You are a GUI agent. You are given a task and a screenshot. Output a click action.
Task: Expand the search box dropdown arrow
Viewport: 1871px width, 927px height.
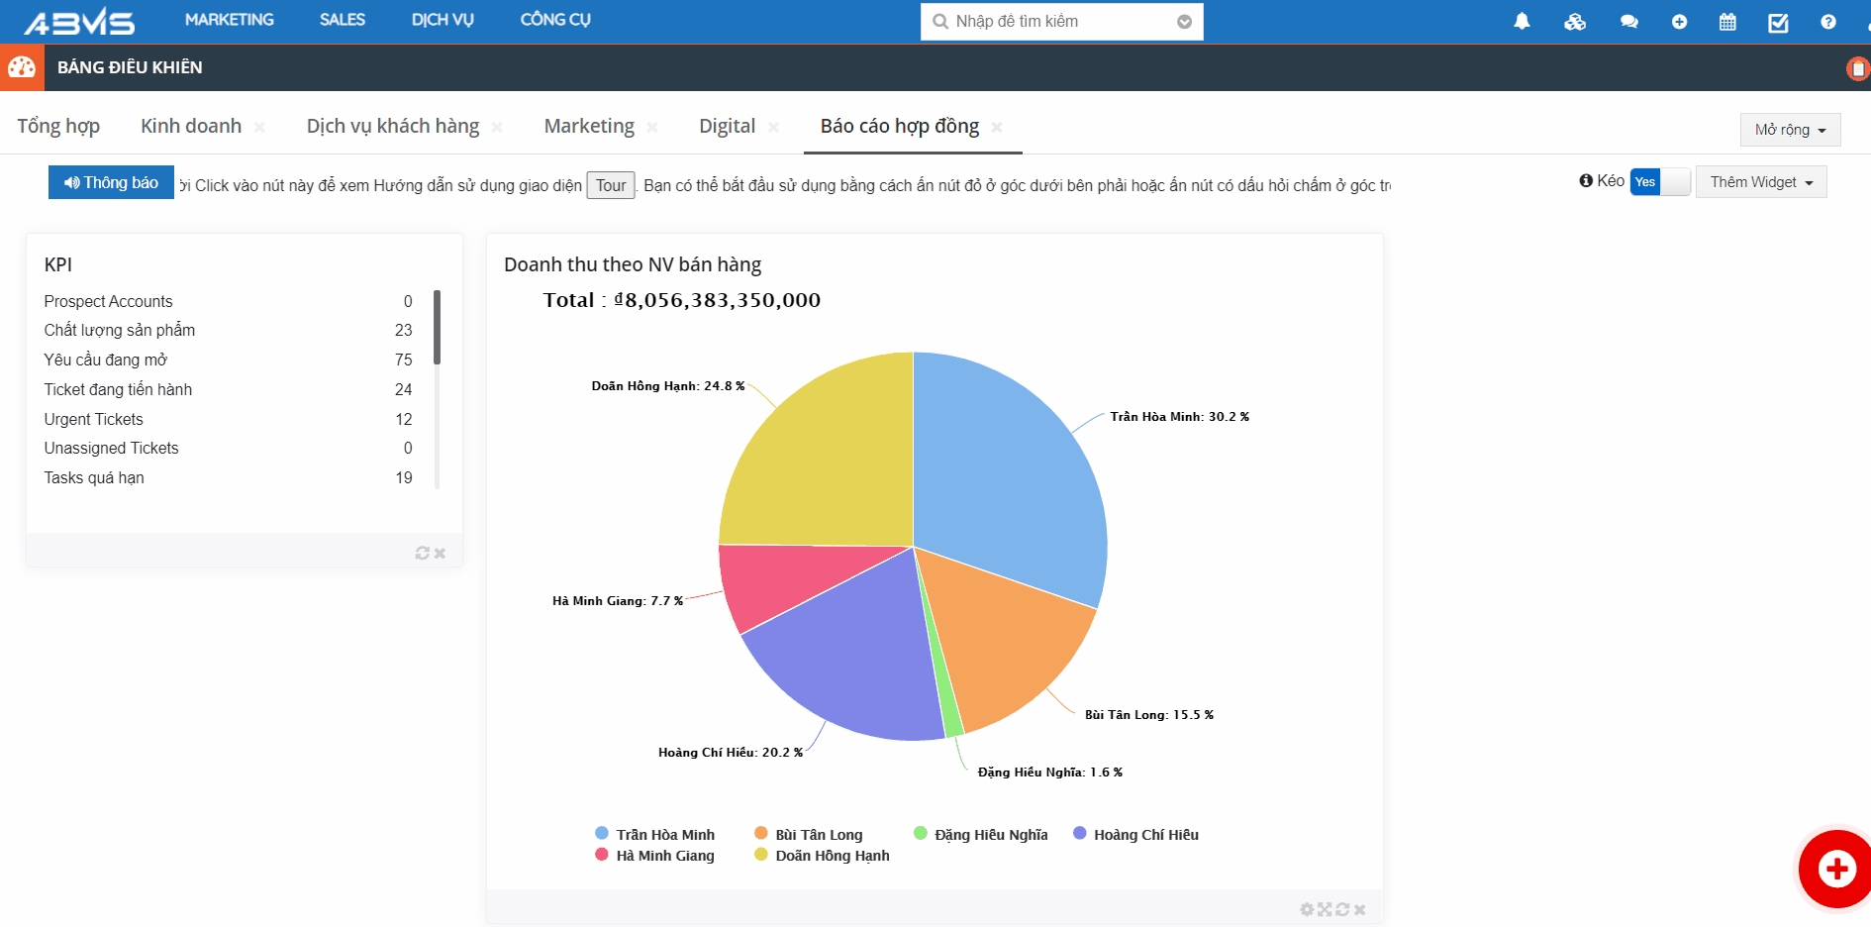1184,22
